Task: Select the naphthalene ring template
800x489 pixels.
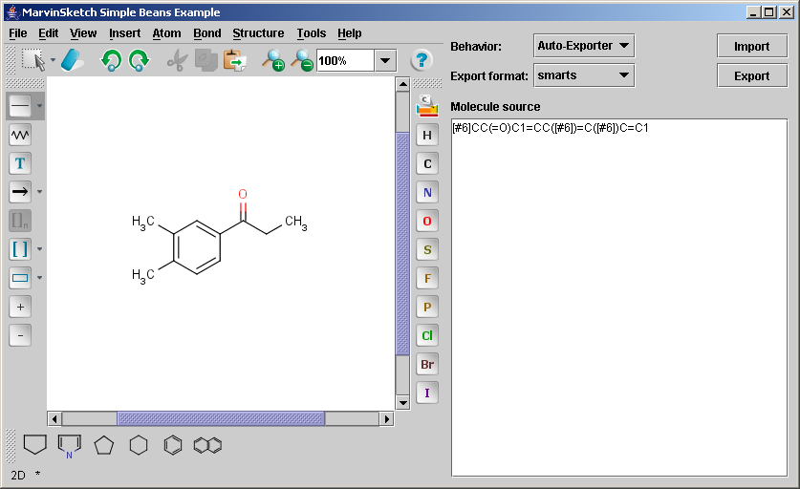Action: pos(207,445)
